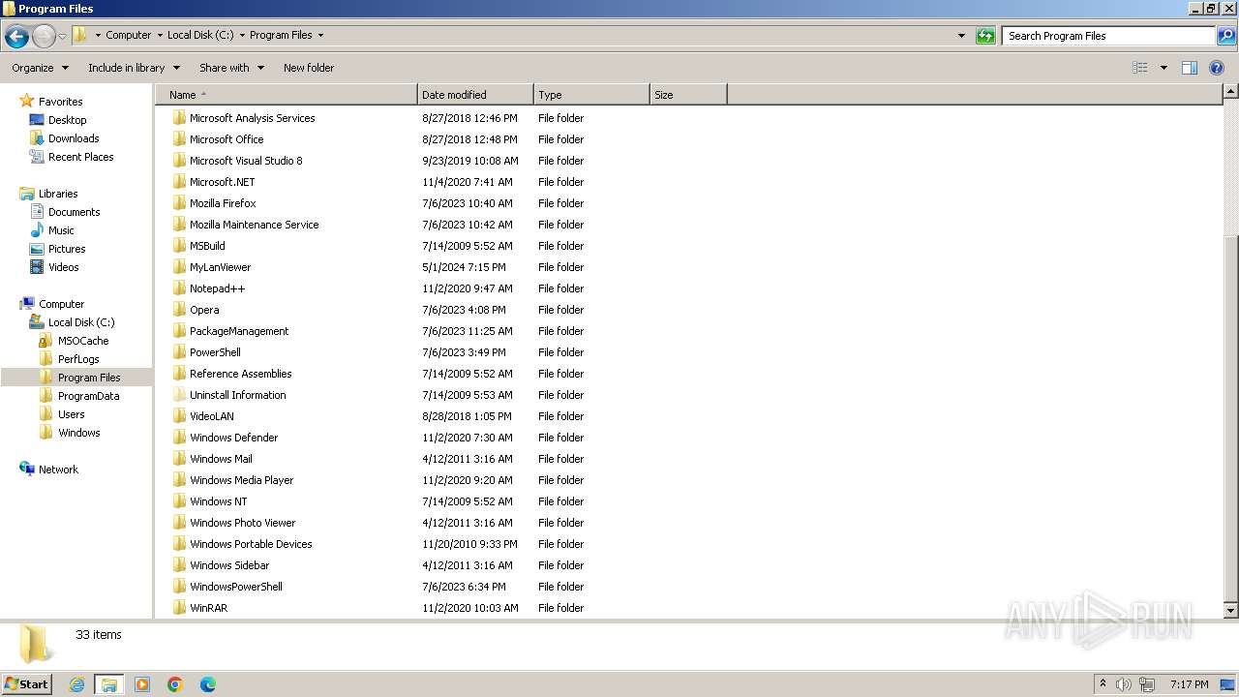Click the scrollbar up arrow
Viewport: 1239px width, 697px height.
point(1231,92)
